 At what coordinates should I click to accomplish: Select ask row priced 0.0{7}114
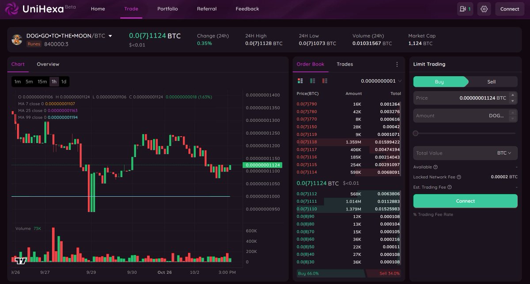point(348,172)
